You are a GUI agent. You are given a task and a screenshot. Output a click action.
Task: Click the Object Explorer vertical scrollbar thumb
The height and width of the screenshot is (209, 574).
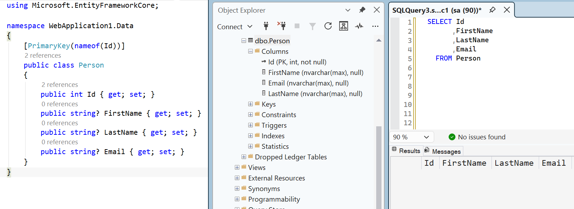click(x=379, y=167)
